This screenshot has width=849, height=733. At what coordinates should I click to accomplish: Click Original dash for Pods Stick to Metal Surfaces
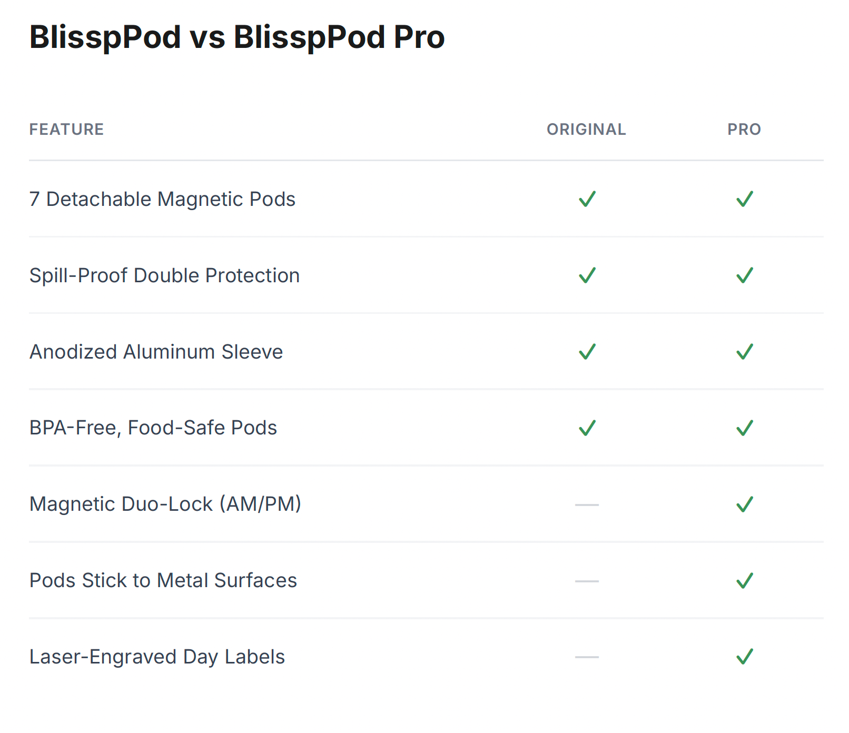587,581
